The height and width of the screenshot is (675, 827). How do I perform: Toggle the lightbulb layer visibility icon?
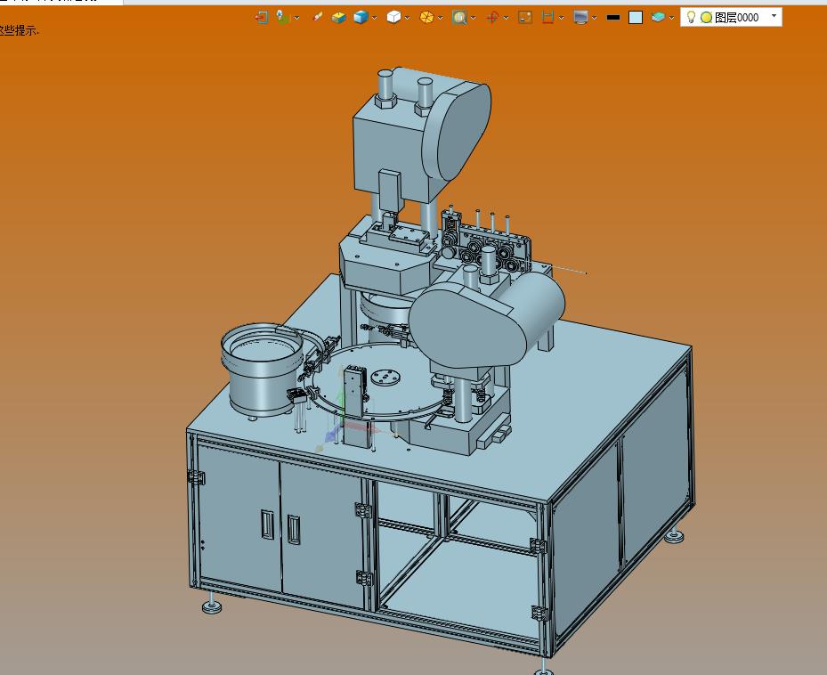tap(691, 17)
